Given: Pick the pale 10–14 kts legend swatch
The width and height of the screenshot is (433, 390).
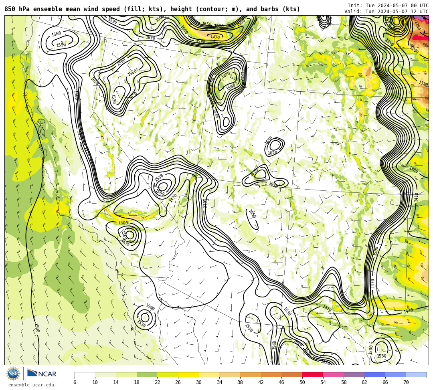Looking at the screenshot, I should tap(105, 374).
